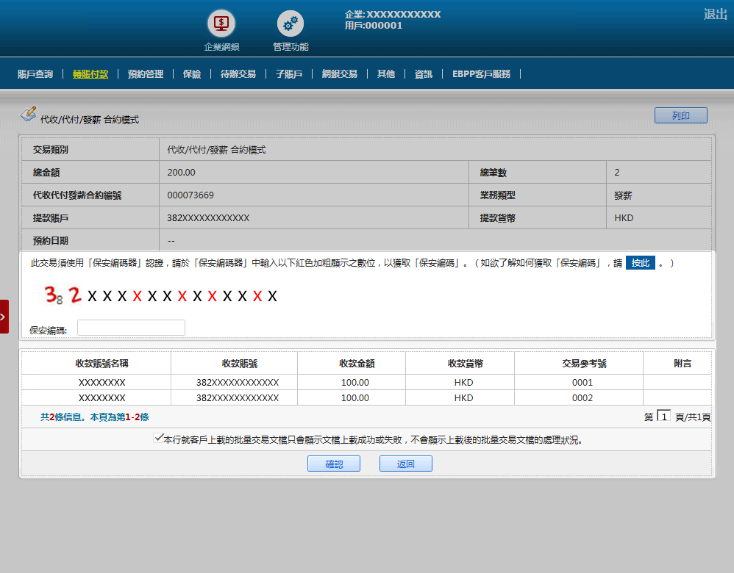Open the 子賬戶 menu
The width and height of the screenshot is (734, 573).
289,74
